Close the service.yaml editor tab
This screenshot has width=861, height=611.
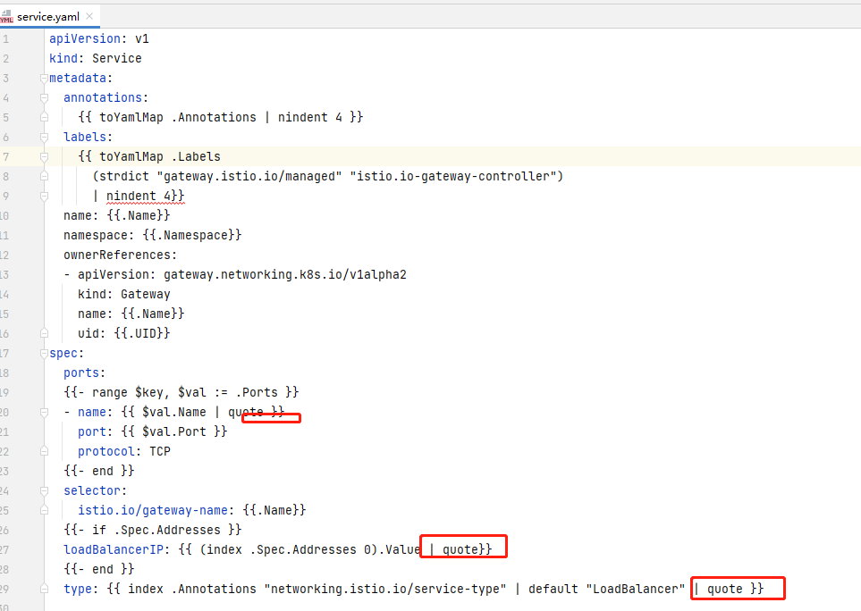tap(89, 16)
